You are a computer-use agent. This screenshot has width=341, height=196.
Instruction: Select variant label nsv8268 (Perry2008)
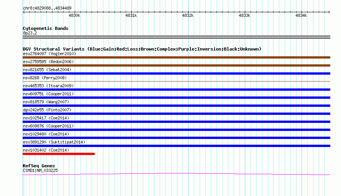(x=45, y=78)
